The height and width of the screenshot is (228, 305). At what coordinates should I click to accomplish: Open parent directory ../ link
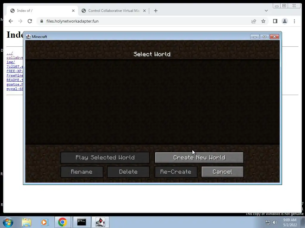coord(10,53)
